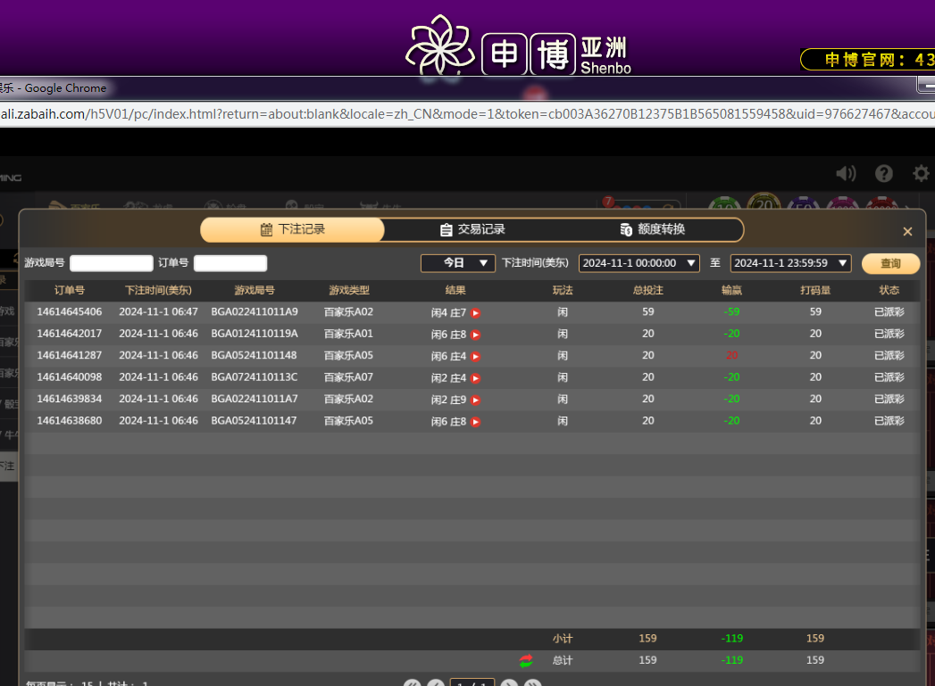
Task: Close the betting records dialog
Action: click(x=907, y=232)
